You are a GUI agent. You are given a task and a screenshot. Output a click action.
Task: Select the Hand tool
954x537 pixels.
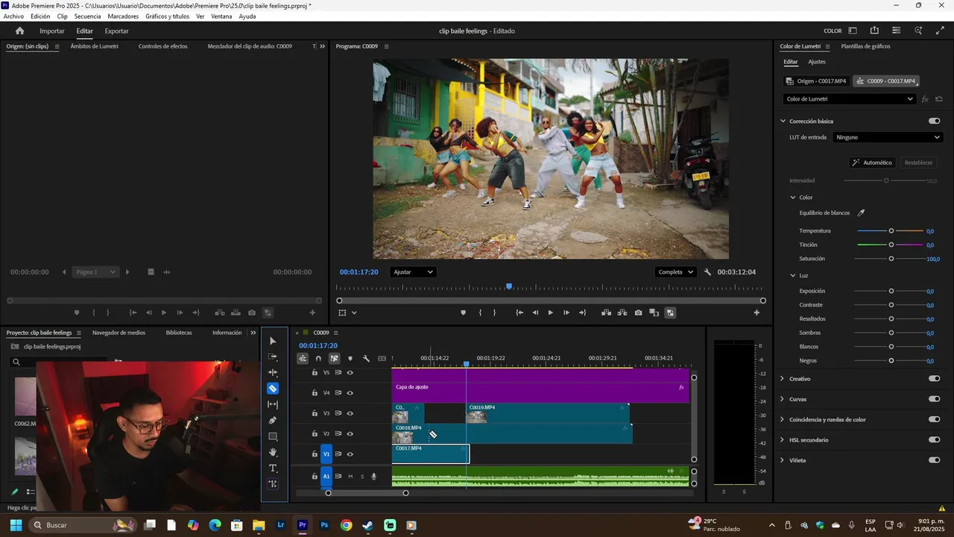[273, 452]
